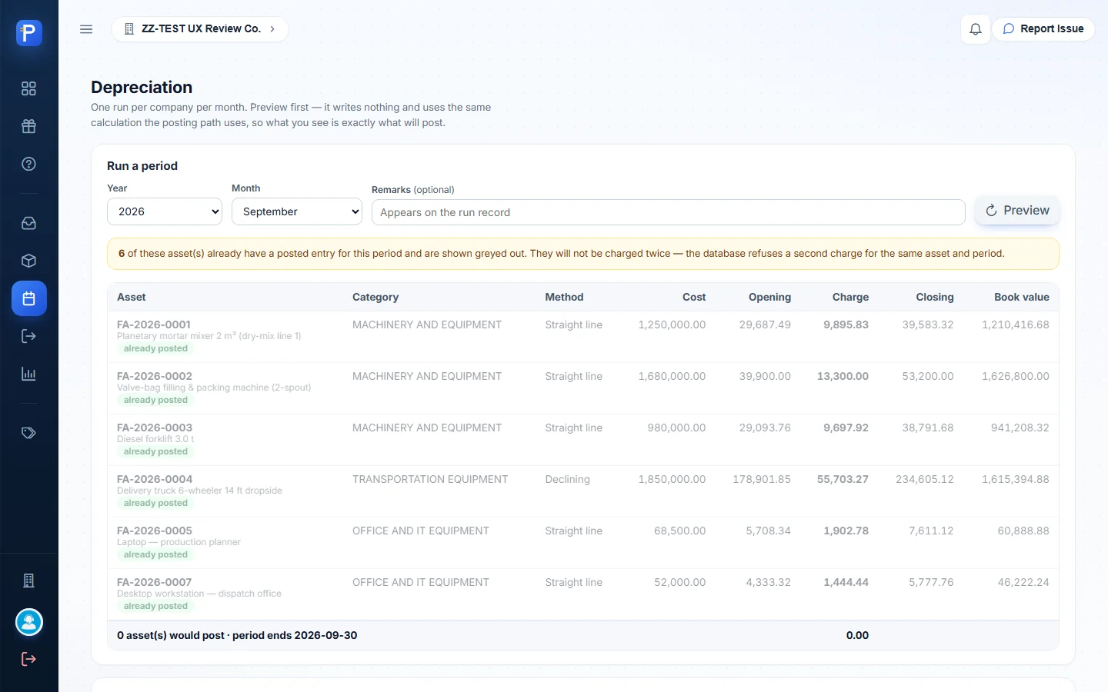The height and width of the screenshot is (692, 1108).
Task: Click charge value 13,300.00
Action: [843, 376]
